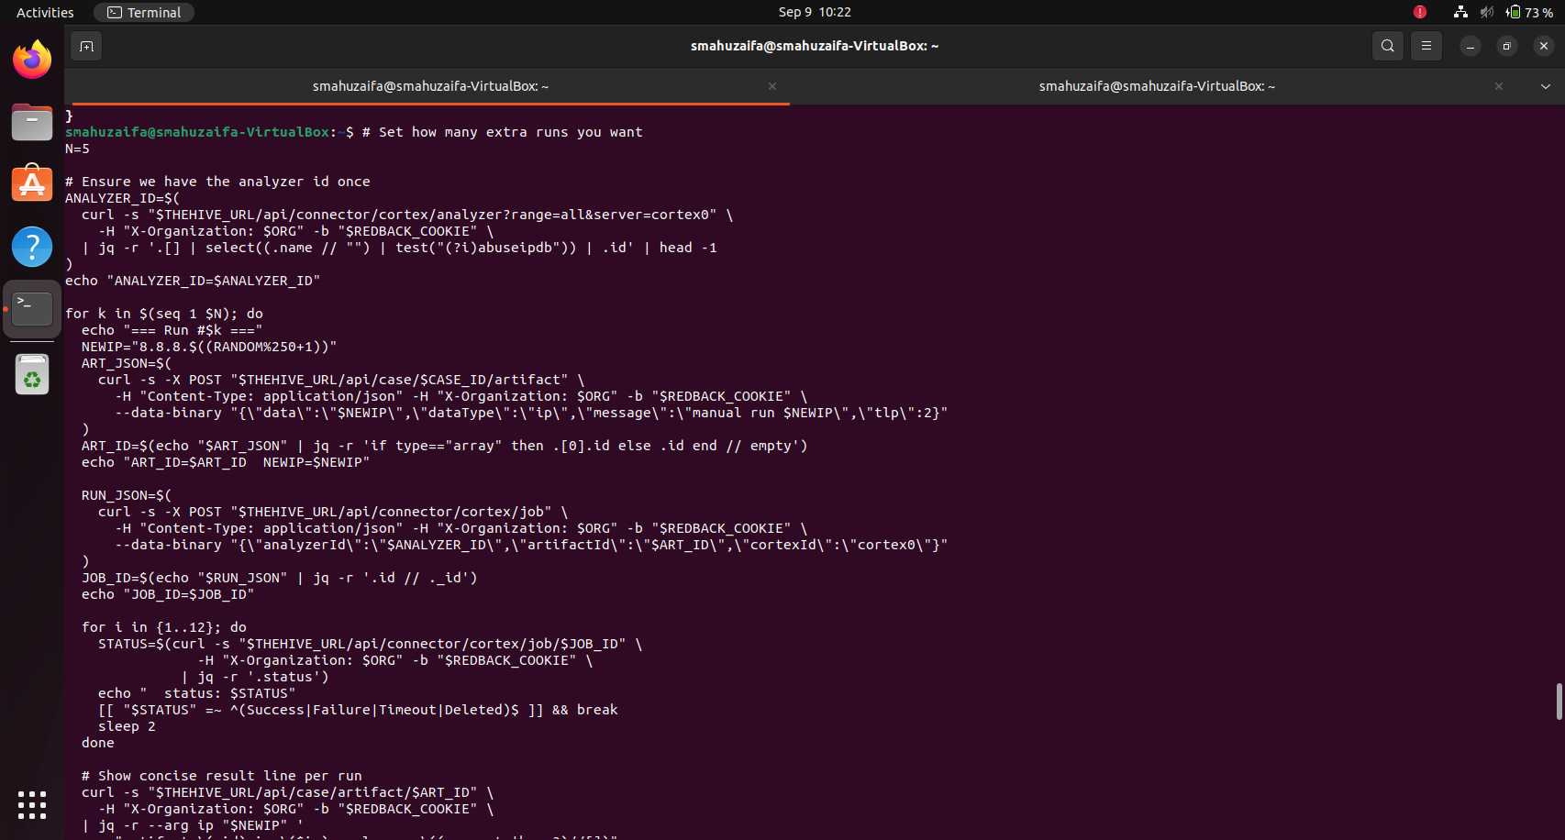Open the Terminal app menu in top bar
Image resolution: width=1565 pixels, height=840 pixels.
point(144,12)
